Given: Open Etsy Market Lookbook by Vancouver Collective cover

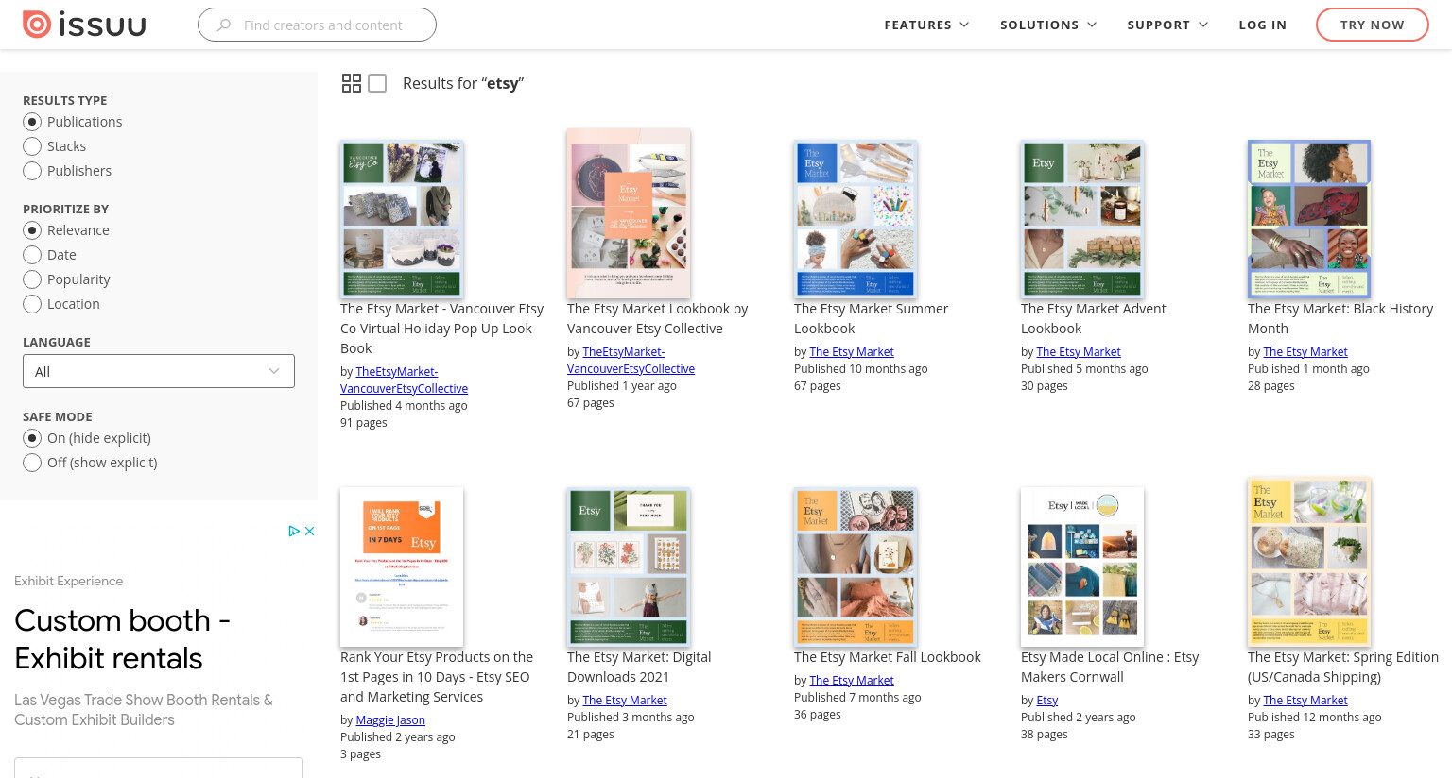Looking at the screenshot, I should click(629, 214).
